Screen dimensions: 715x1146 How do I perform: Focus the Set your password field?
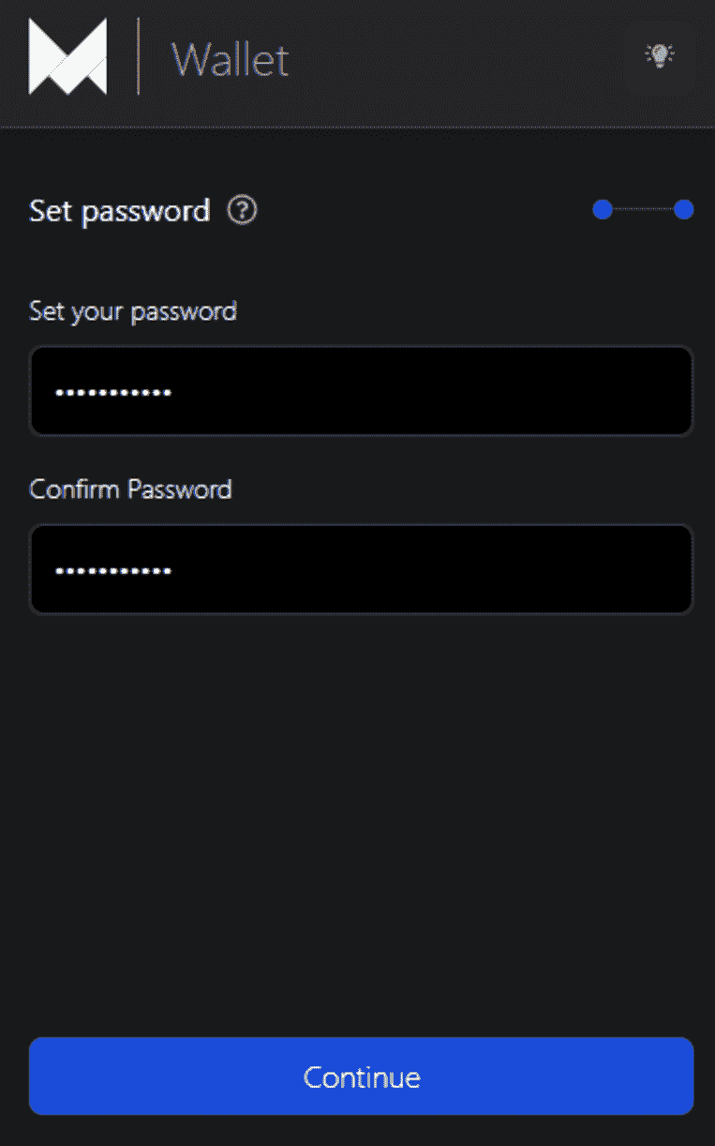[x=361, y=391]
